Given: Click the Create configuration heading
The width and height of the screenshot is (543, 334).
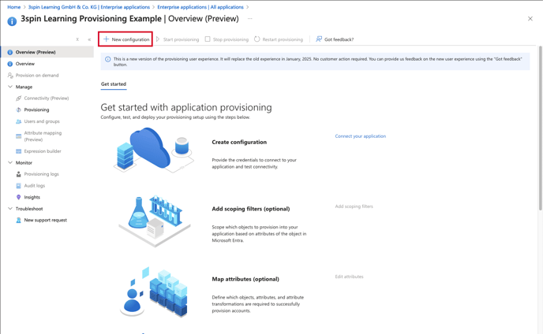Looking at the screenshot, I should [x=239, y=142].
